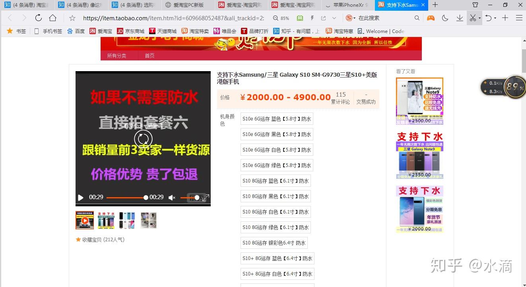The height and width of the screenshot is (287, 526).
Task: Open the 天猫商城 bookmark
Action: tap(163, 31)
